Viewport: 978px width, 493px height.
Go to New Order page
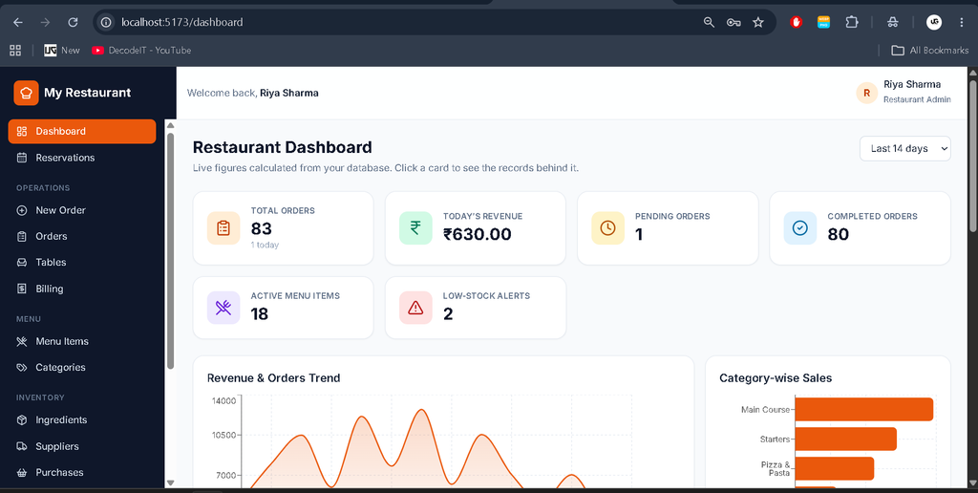tap(82, 210)
